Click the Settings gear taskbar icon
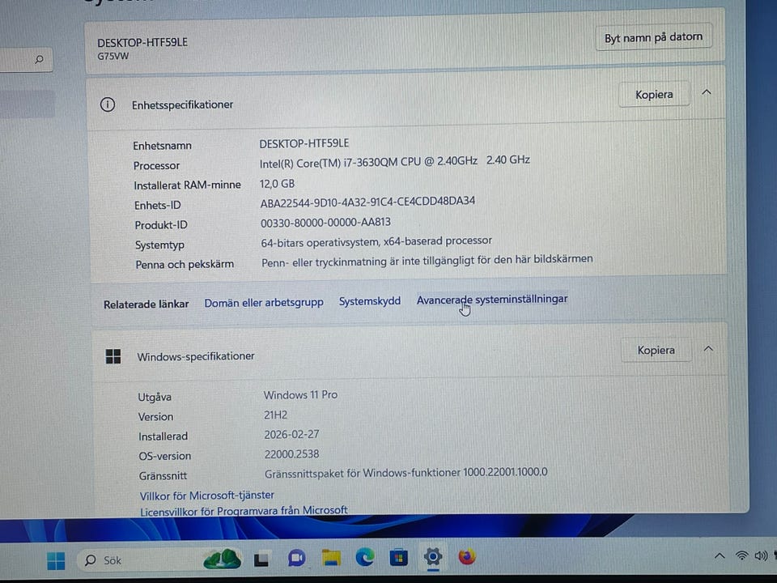 coord(432,557)
